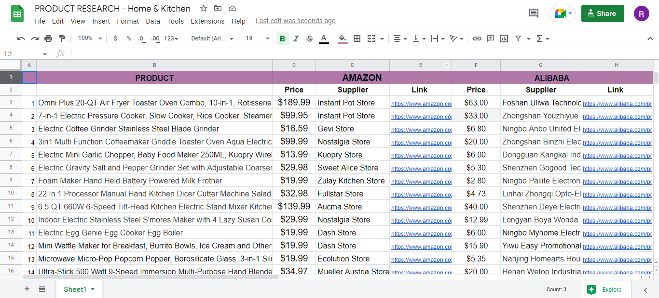Open the Data menu
Viewport: 659px width, 298px height.
[153, 21]
